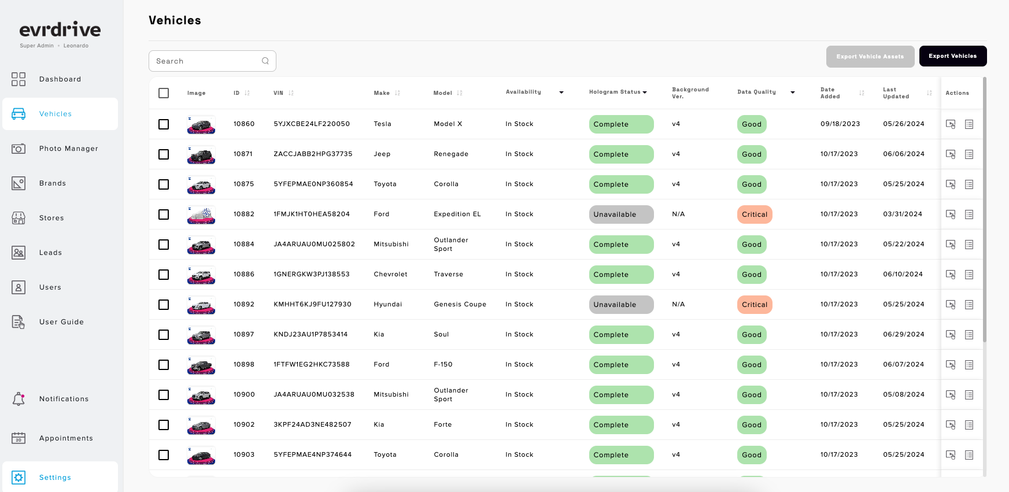Open the User Guide link
Viewport: 1009px width, 492px height.
tap(60, 322)
